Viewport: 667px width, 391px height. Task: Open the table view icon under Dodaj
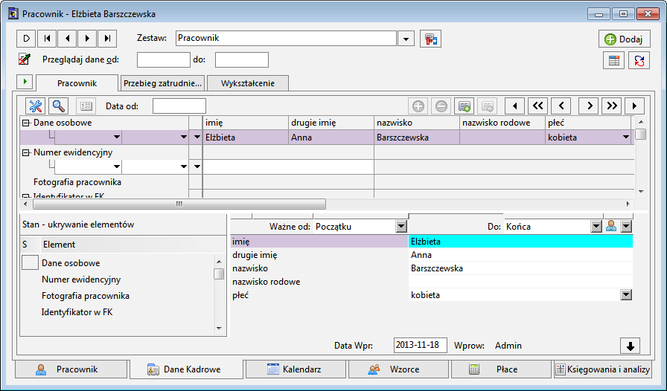(614, 60)
